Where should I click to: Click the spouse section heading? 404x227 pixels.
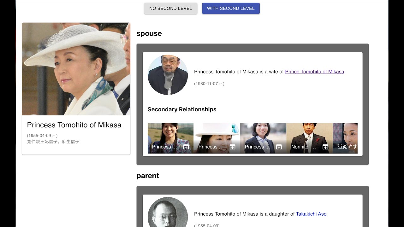tap(149, 33)
